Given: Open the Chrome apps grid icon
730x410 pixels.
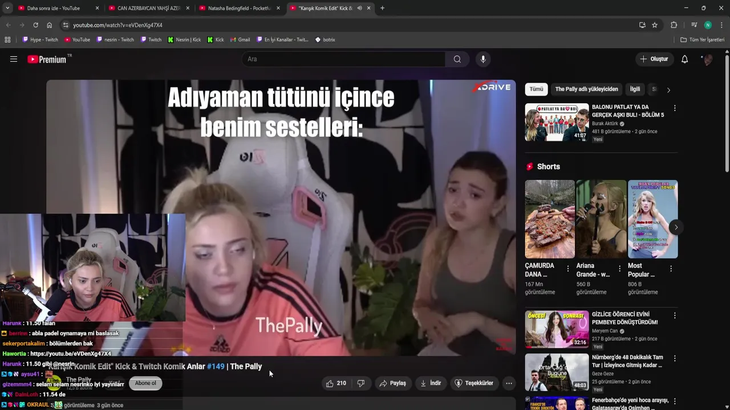Looking at the screenshot, I should (x=7, y=40).
